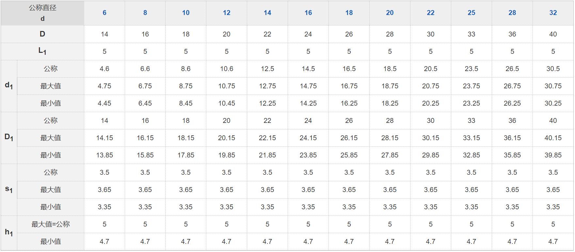Click the blue 22 diameter header link
The width and height of the screenshot is (575, 252).
[430, 13]
